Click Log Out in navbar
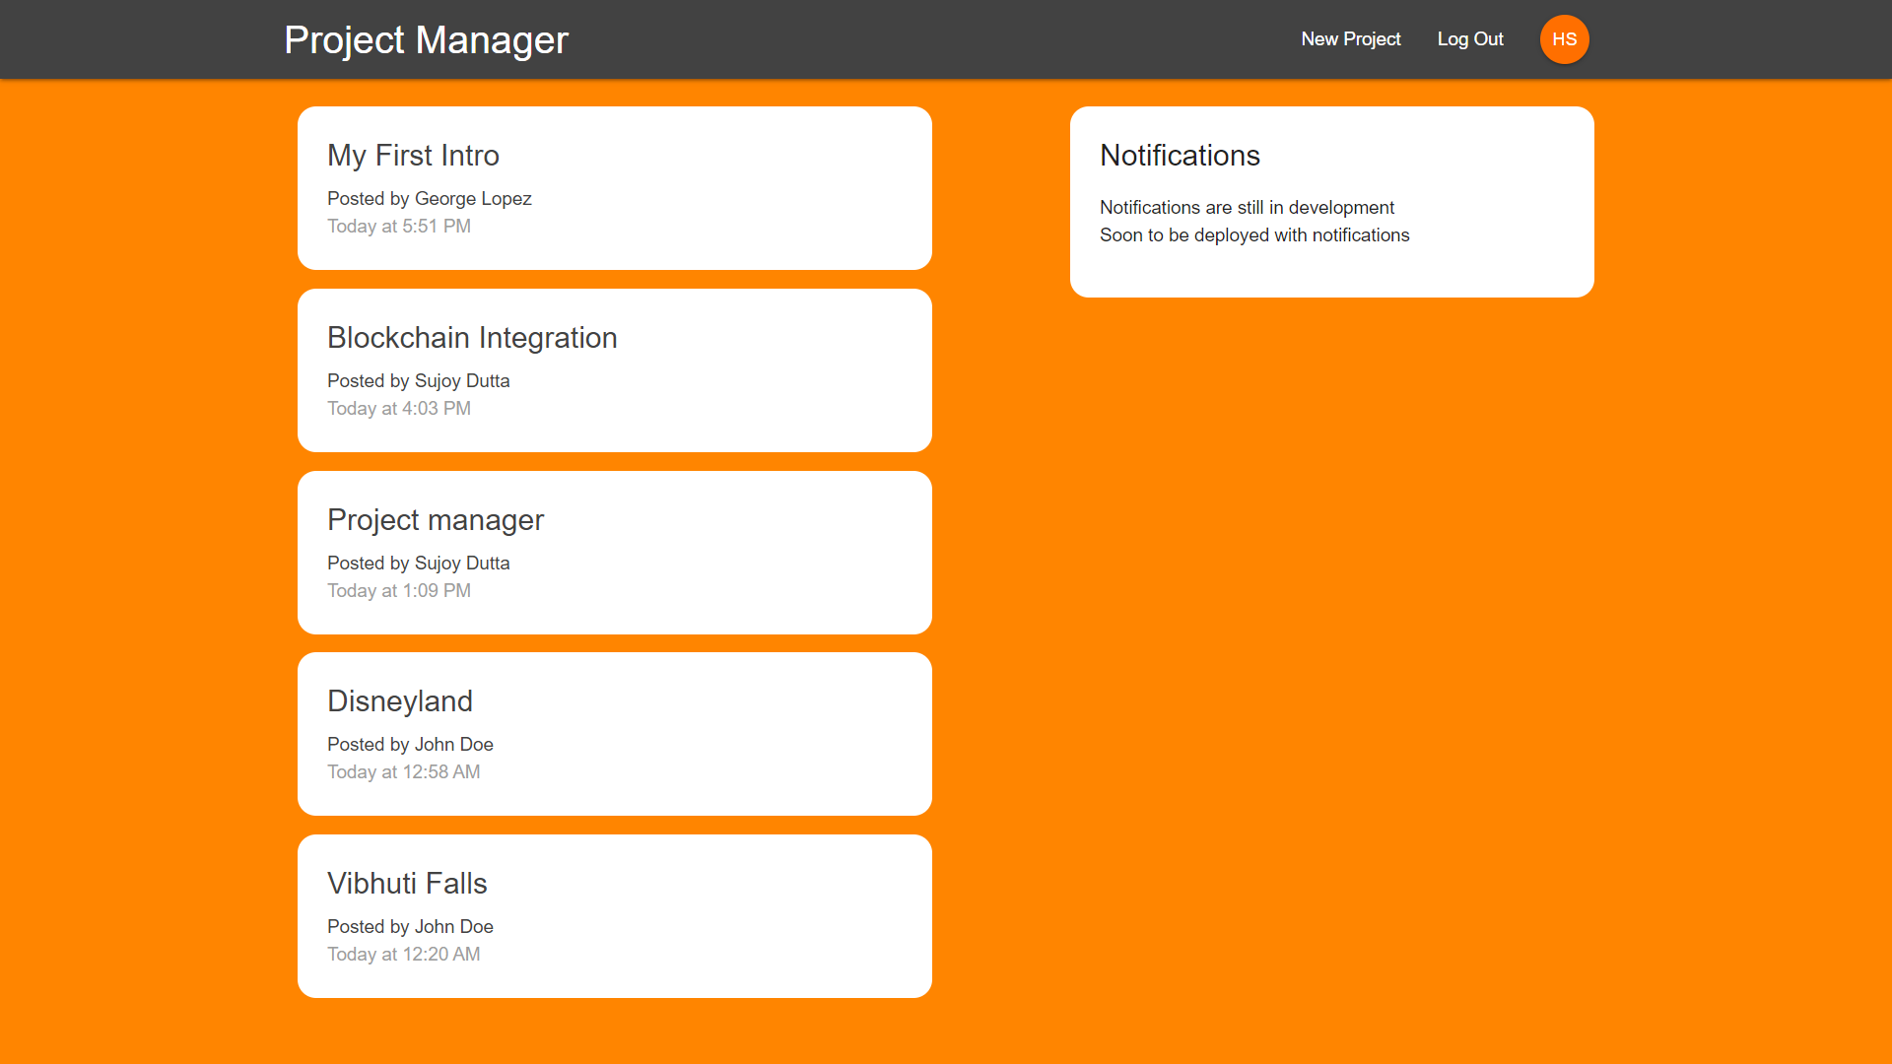The width and height of the screenshot is (1892, 1064). 1469,39
